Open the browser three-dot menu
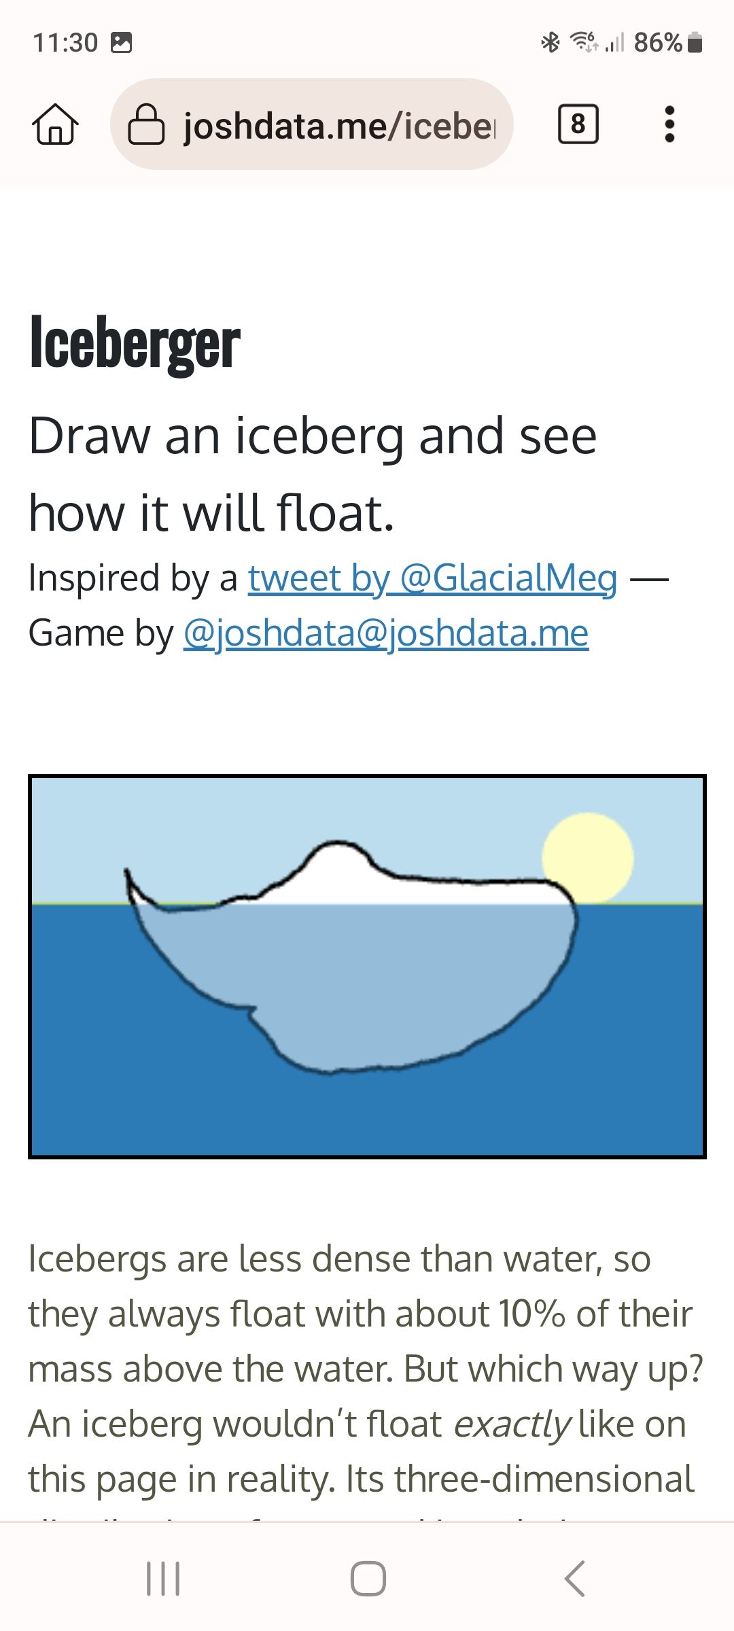 tap(669, 124)
